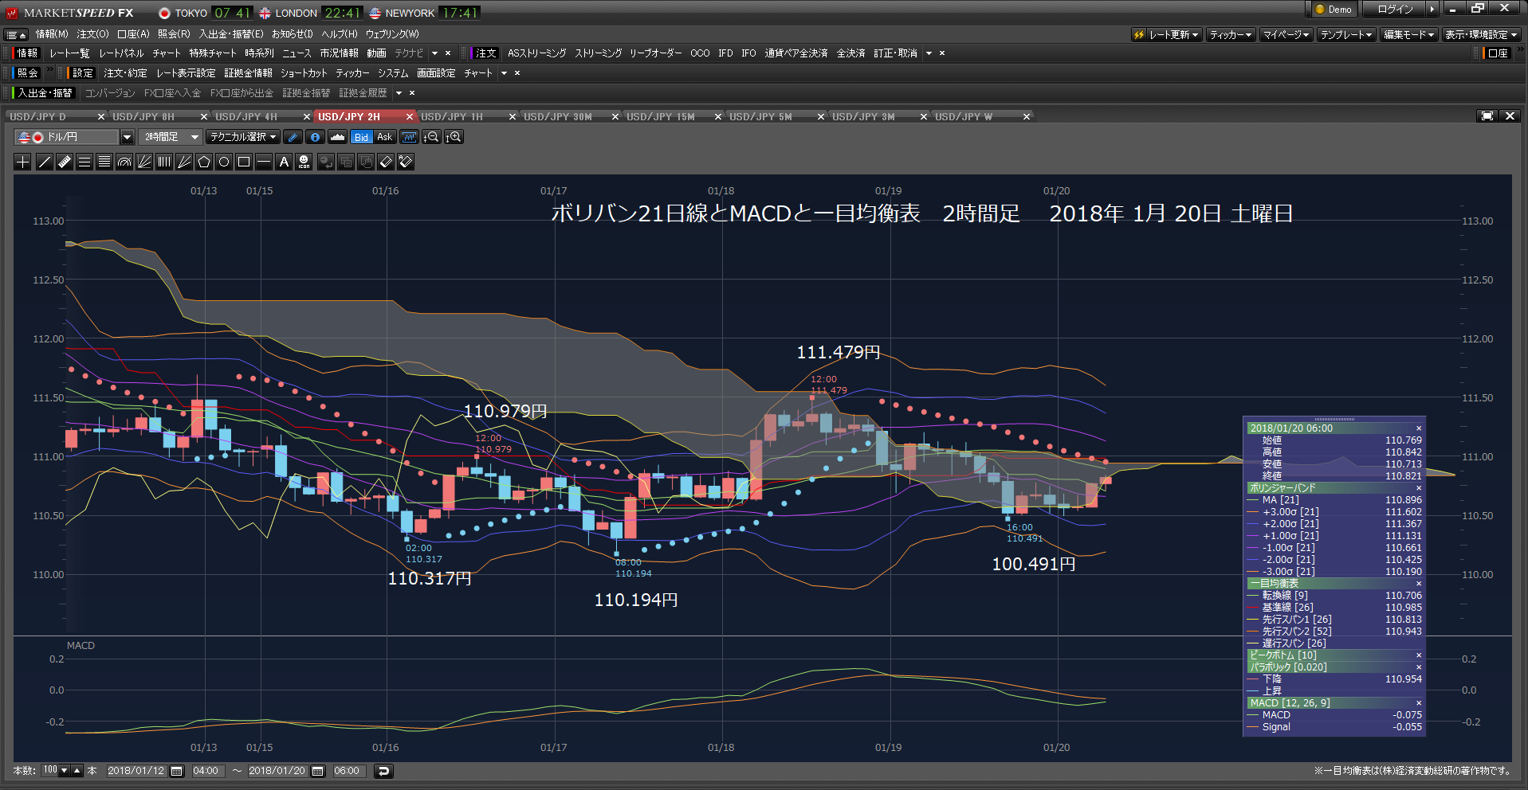This screenshot has width=1528, height=790.
Task: Click the single eraser tool
Action: [x=386, y=162]
